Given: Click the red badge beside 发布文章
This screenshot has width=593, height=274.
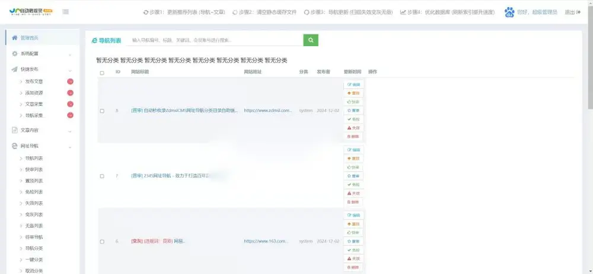Looking at the screenshot, I should [70, 82].
